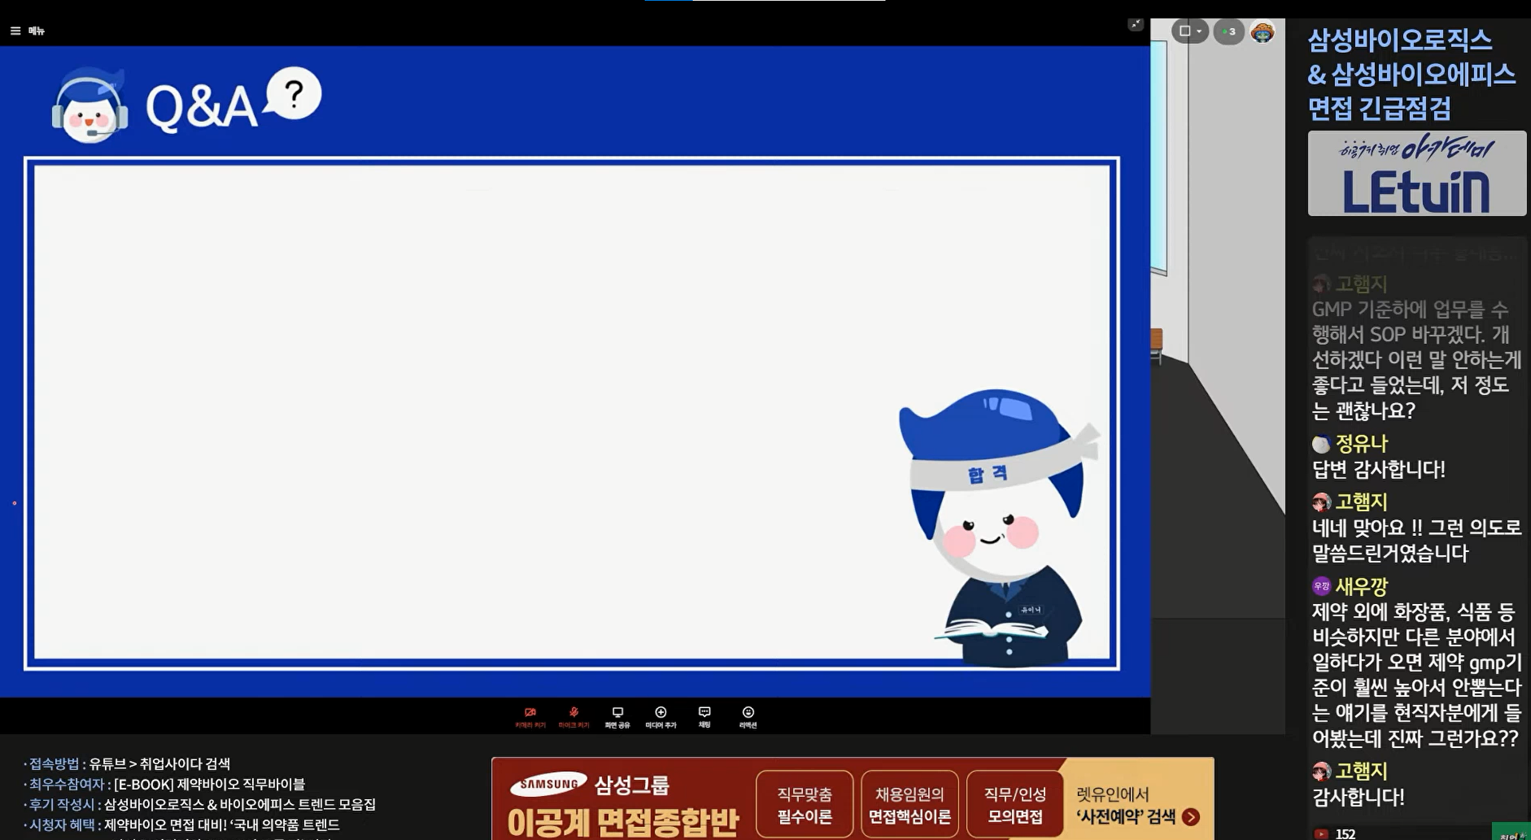
Task: Click the 새우깡 chat username
Action: coord(1361,586)
